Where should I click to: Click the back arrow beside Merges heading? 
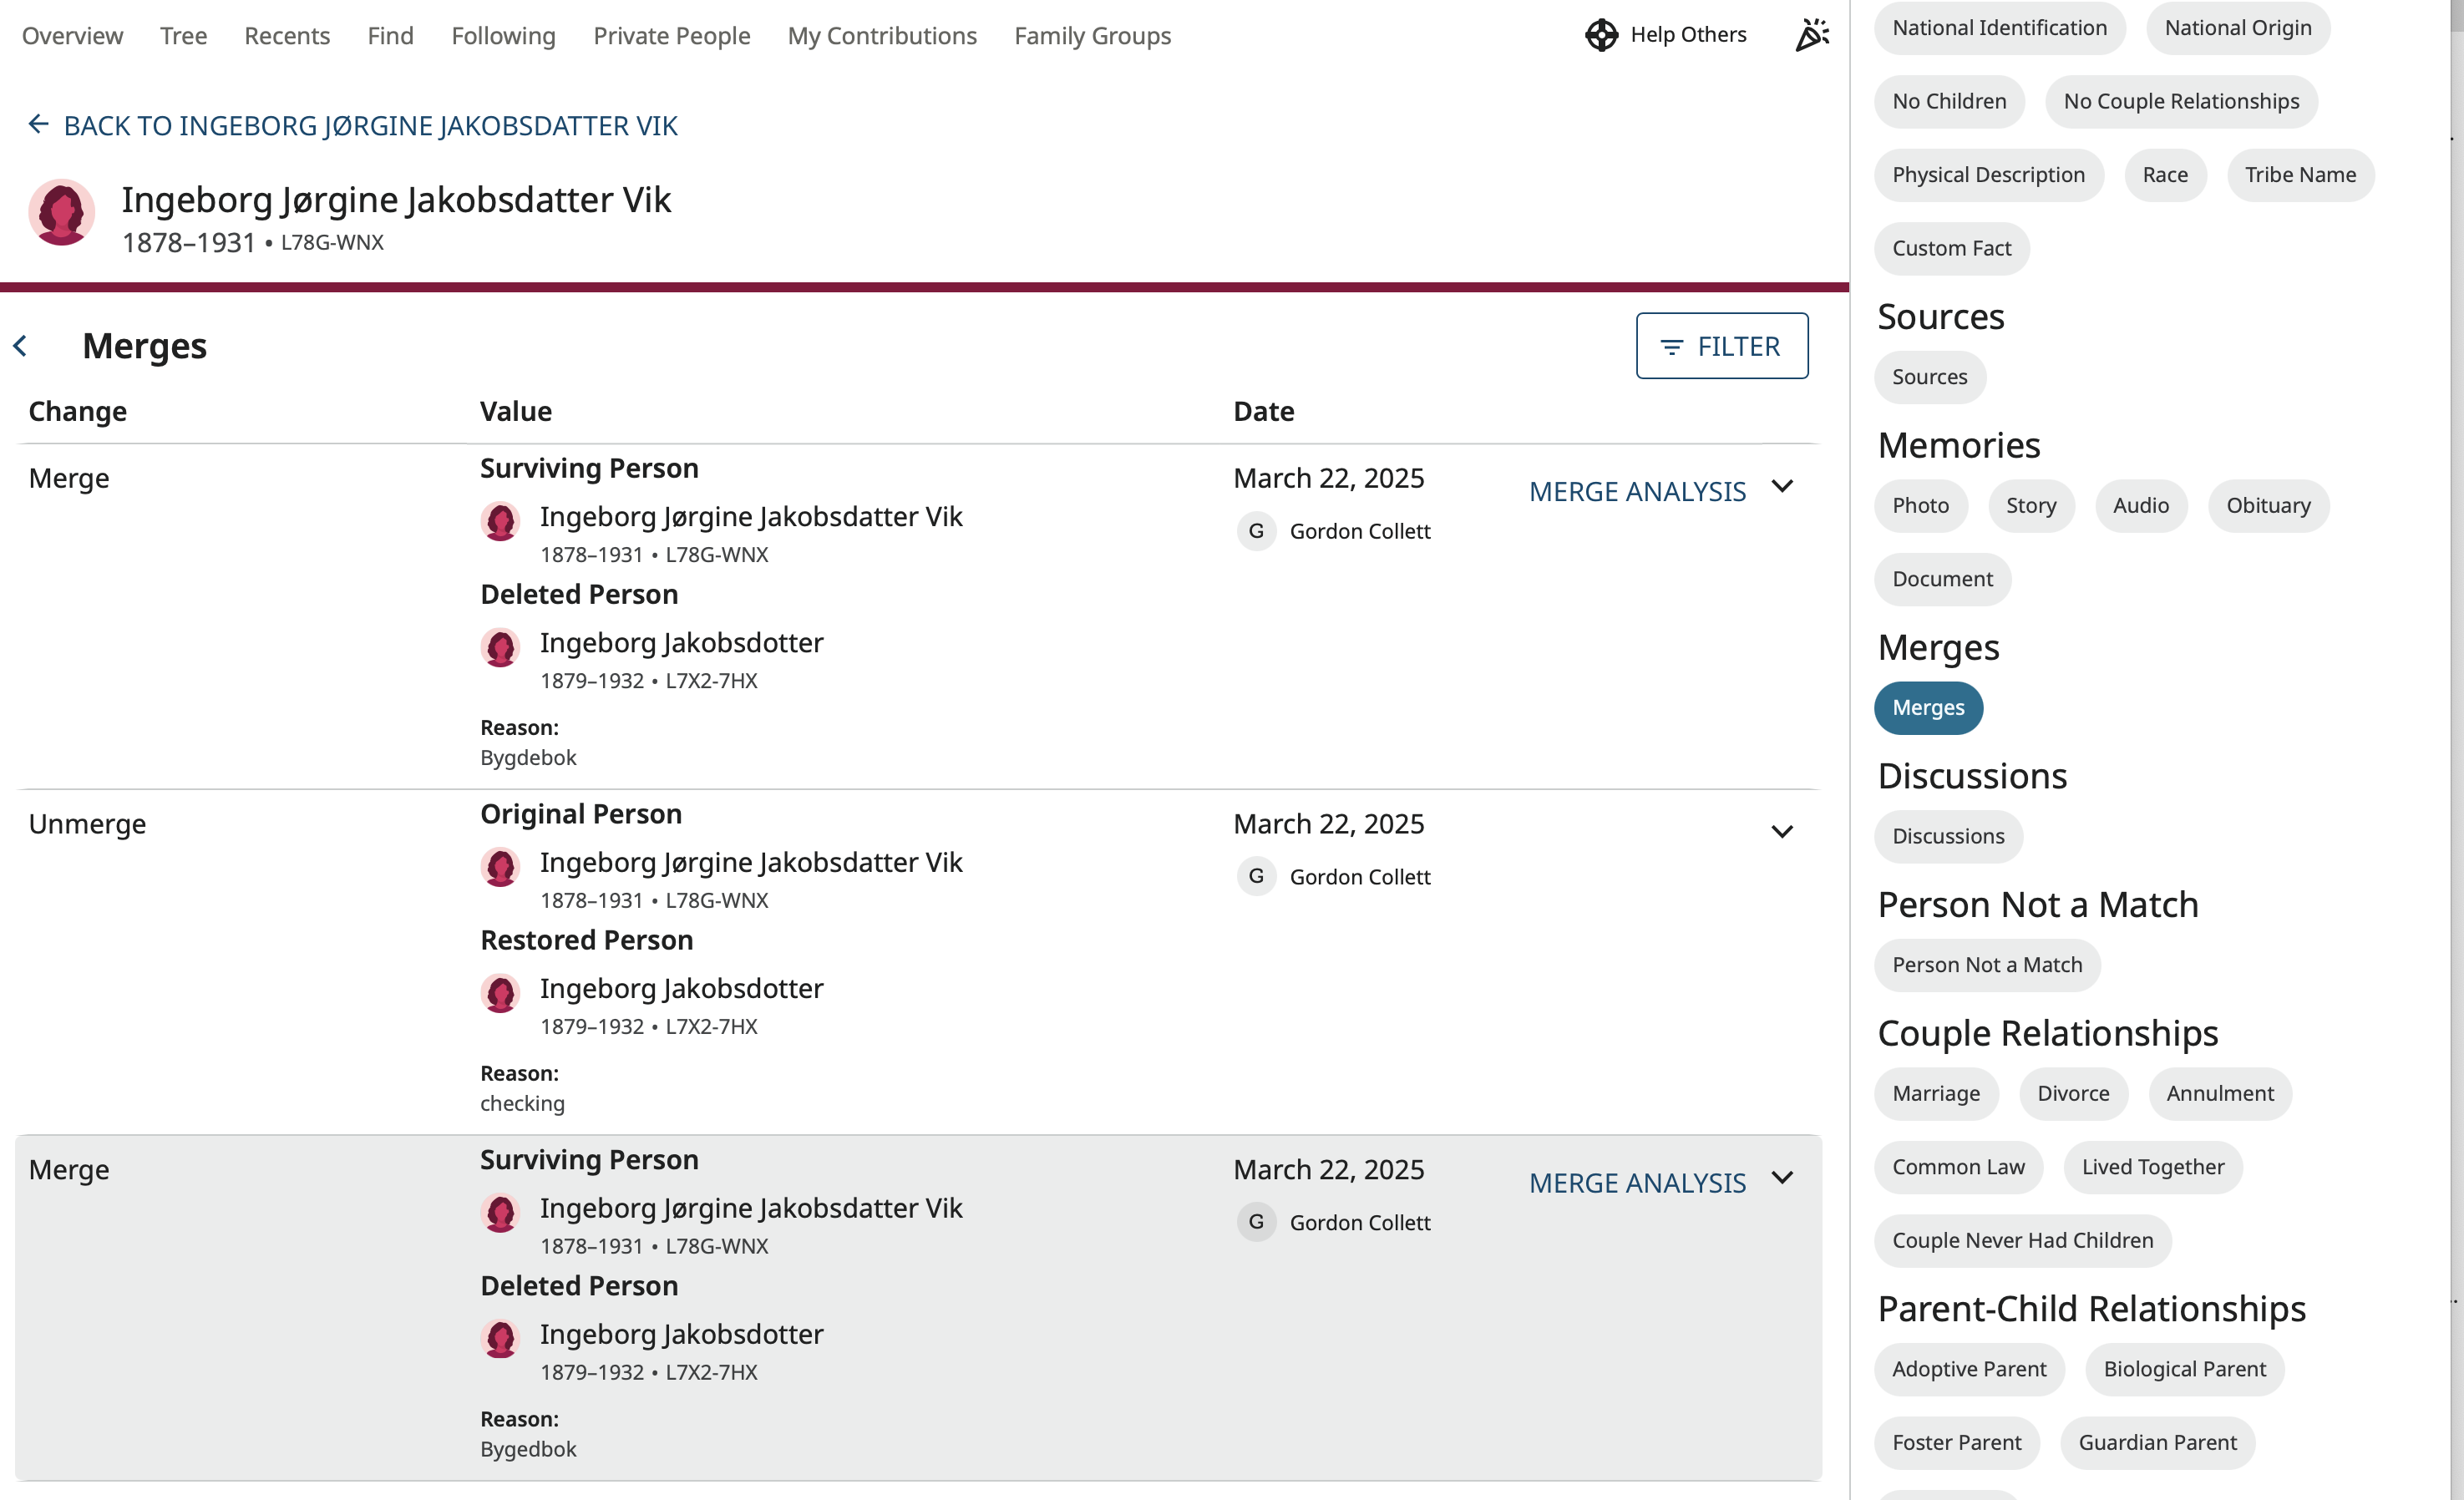click(20, 346)
